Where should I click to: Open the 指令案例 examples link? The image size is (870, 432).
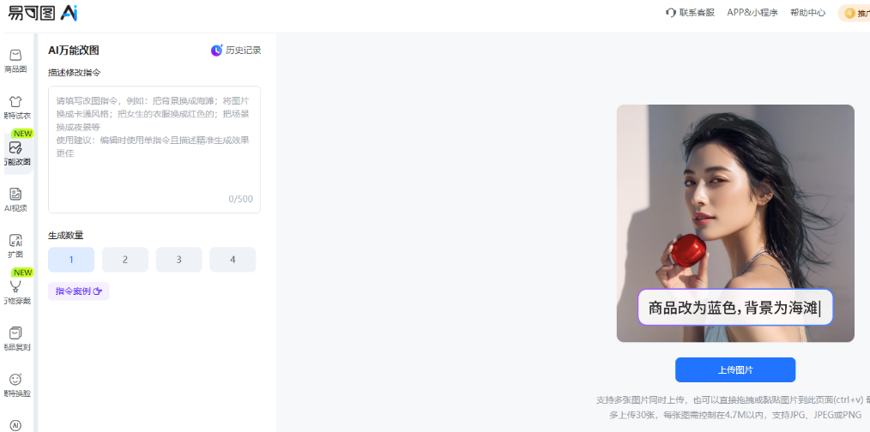(x=79, y=291)
